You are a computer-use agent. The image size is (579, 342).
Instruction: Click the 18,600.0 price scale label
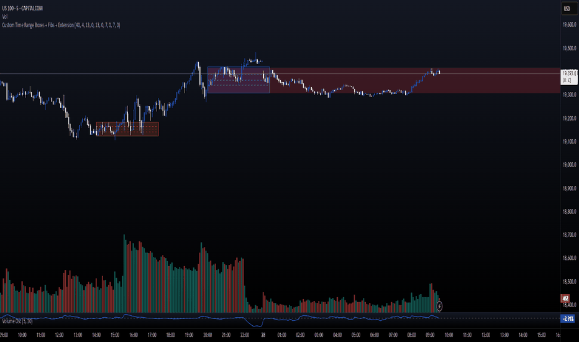click(x=569, y=258)
